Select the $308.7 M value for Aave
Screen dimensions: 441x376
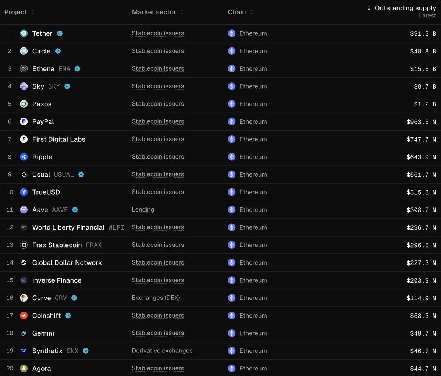(421, 210)
